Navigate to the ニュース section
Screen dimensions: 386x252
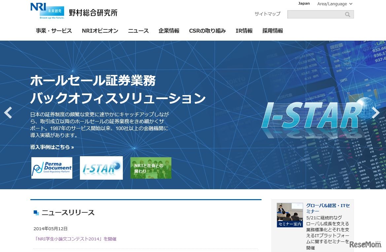point(138,31)
